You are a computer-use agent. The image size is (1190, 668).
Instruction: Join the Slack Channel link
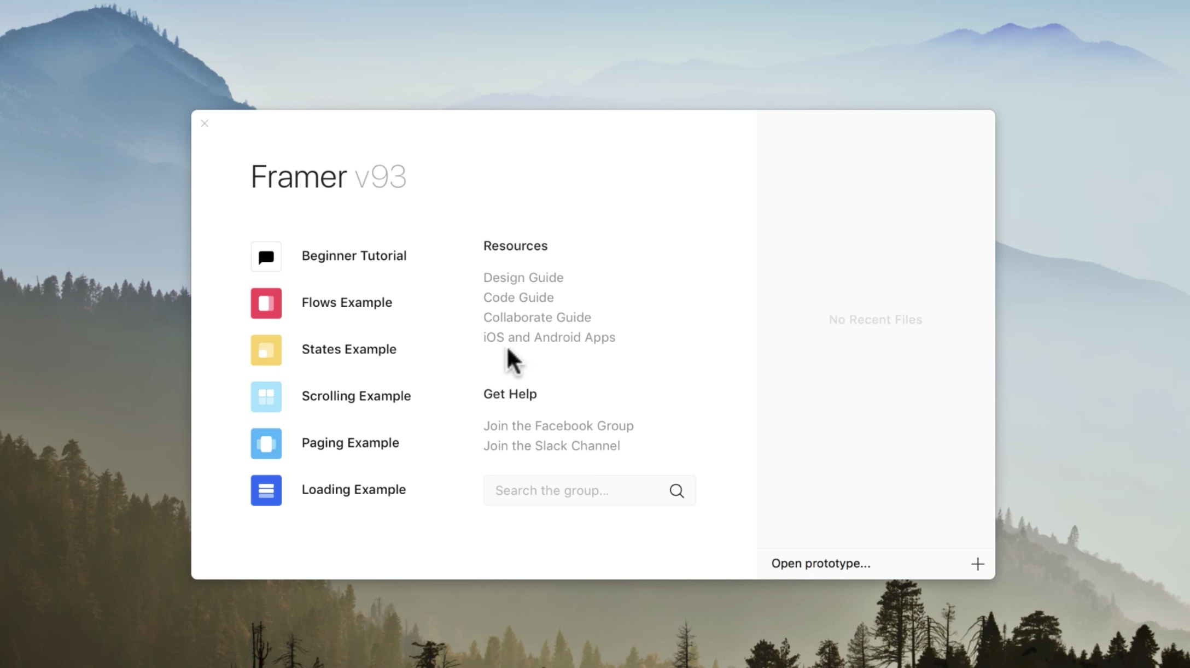pos(551,446)
